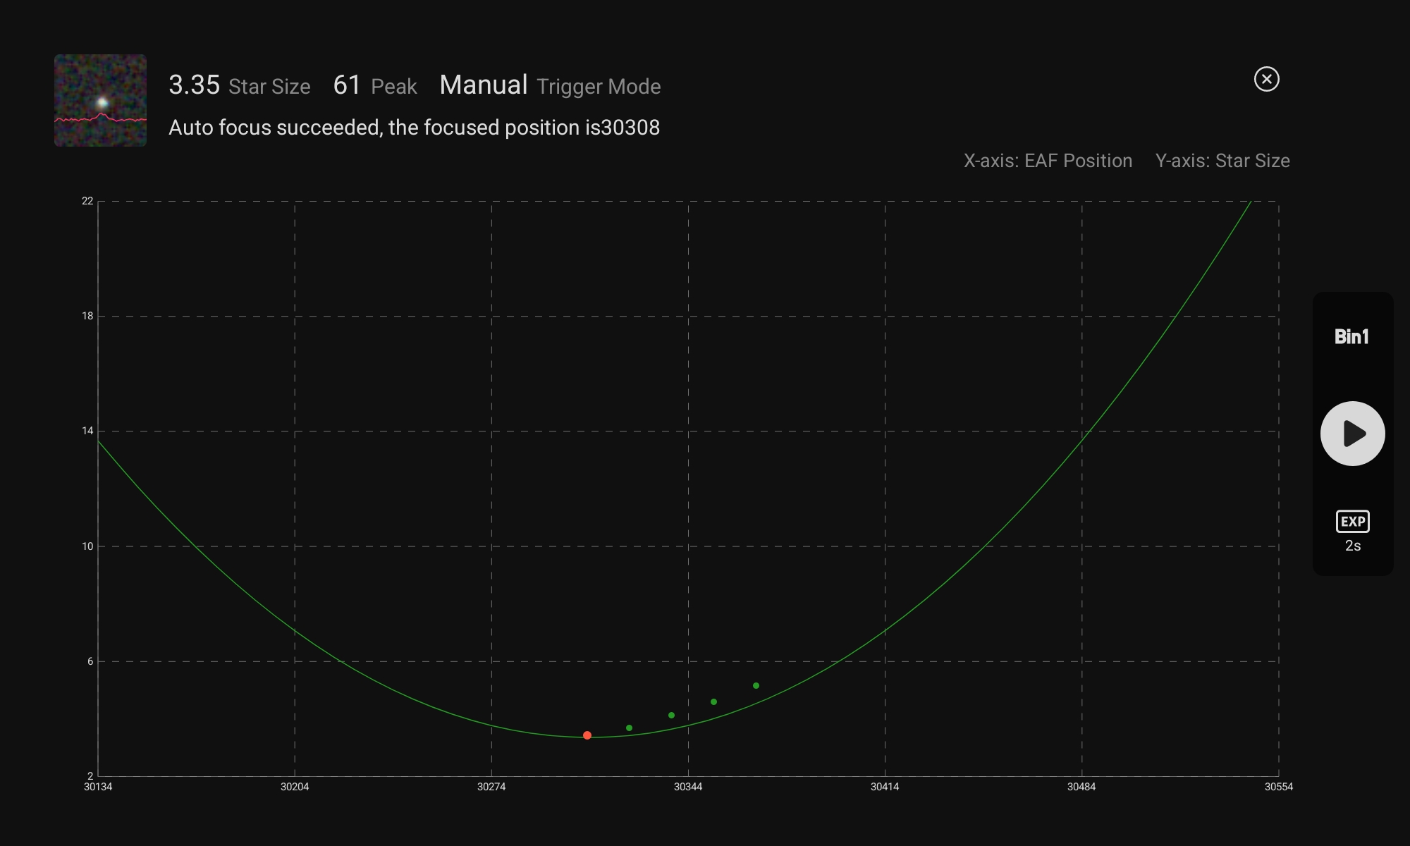Start autofocus with the play button
Viewport: 1410px width, 846px height.
point(1352,434)
